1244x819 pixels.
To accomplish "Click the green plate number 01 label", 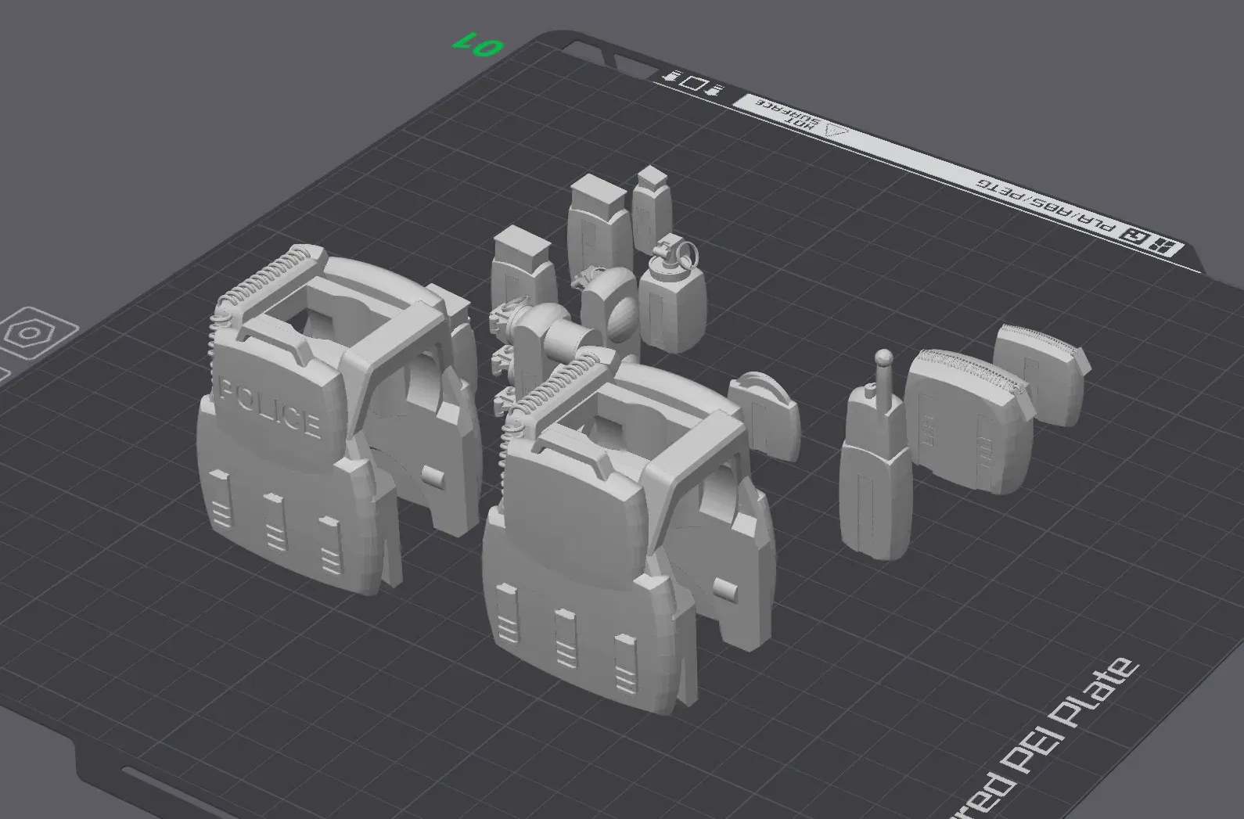I will (x=475, y=45).
